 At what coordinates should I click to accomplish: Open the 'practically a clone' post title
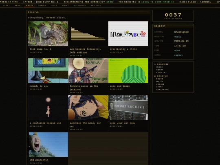tap(123, 49)
